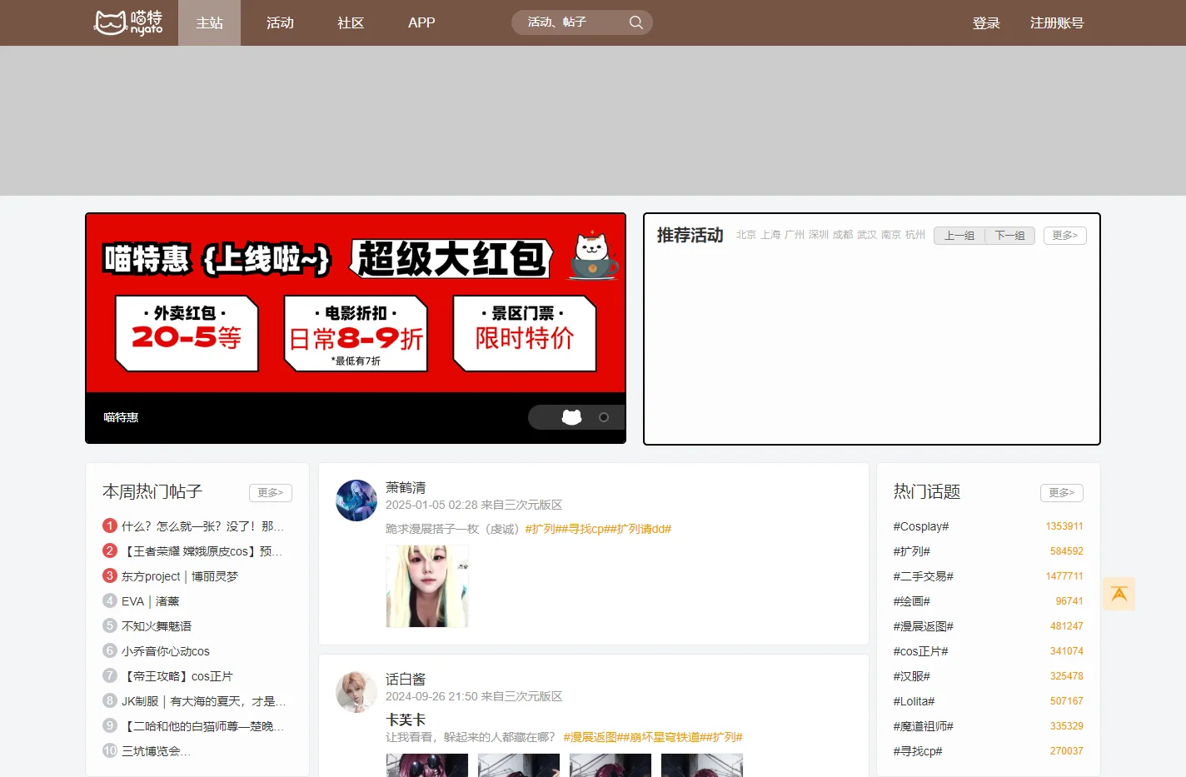This screenshot has height=777, width=1186.
Task: Filter recommended activities by 北京
Action: tap(746, 235)
